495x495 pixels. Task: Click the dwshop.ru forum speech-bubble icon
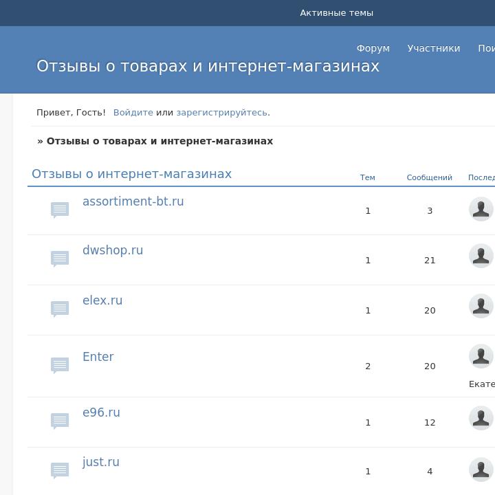coord(60,259)
